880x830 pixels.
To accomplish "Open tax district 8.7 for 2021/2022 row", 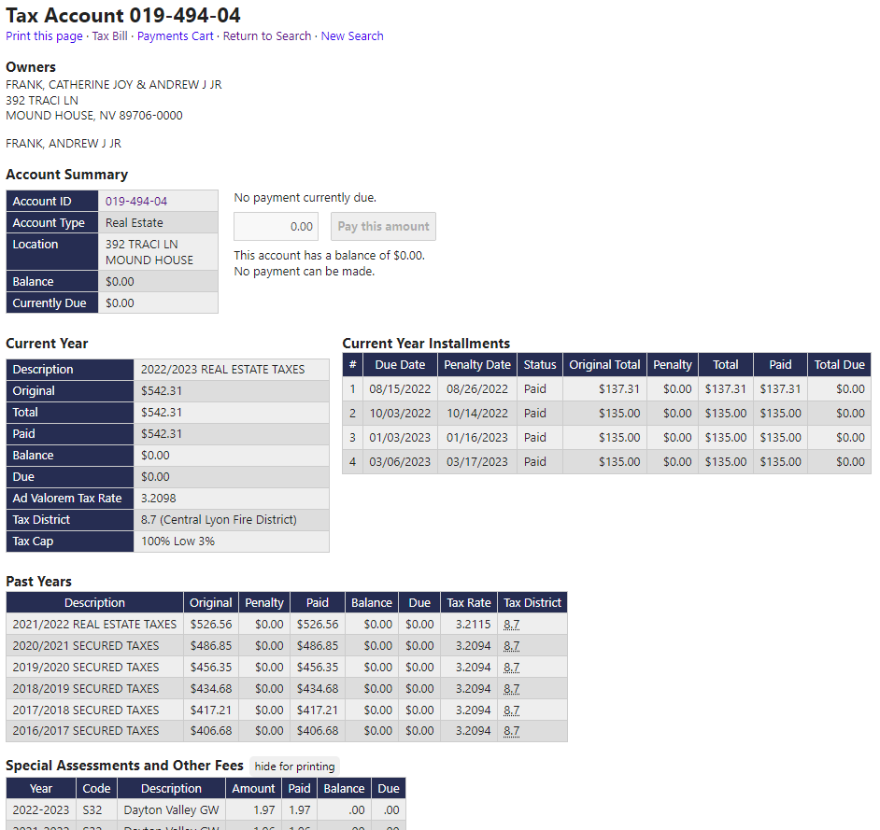I will click(x=511, y=625).
